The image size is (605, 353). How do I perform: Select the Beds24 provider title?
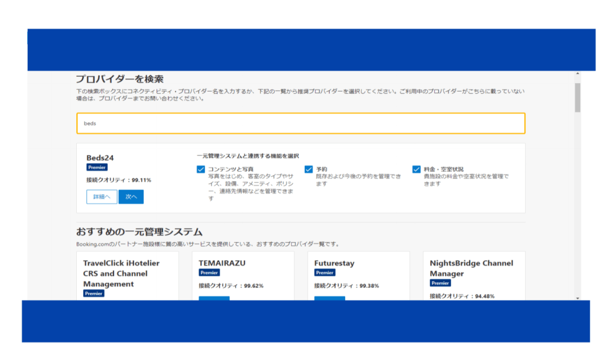tap(99, 158)
